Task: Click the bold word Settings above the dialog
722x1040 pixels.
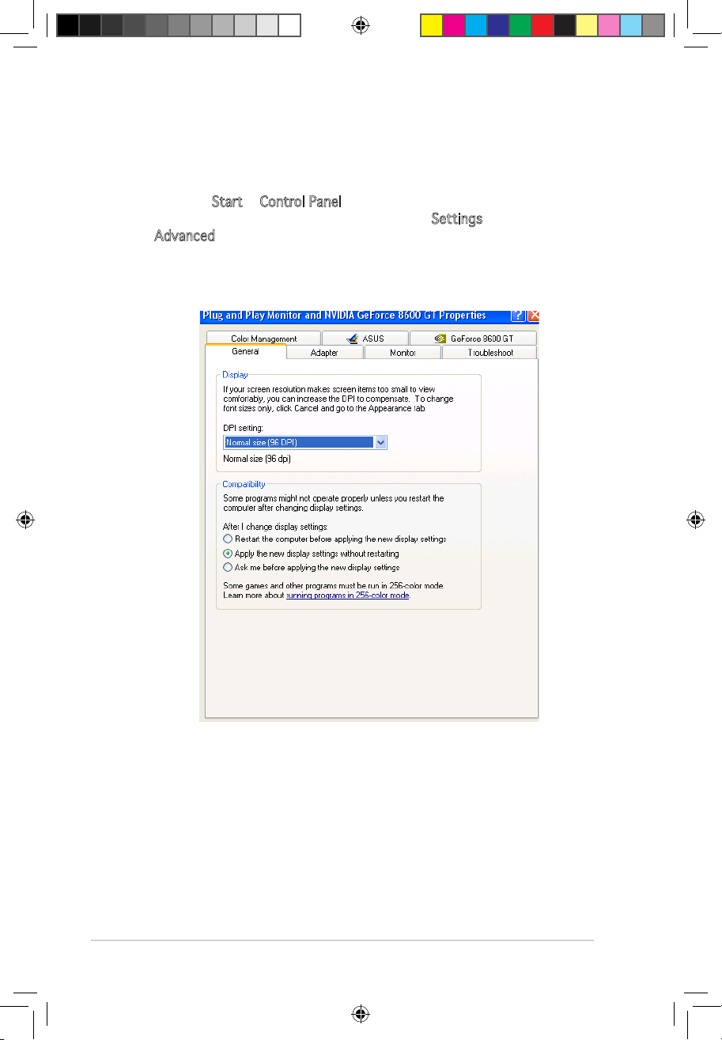Action: 456,219
